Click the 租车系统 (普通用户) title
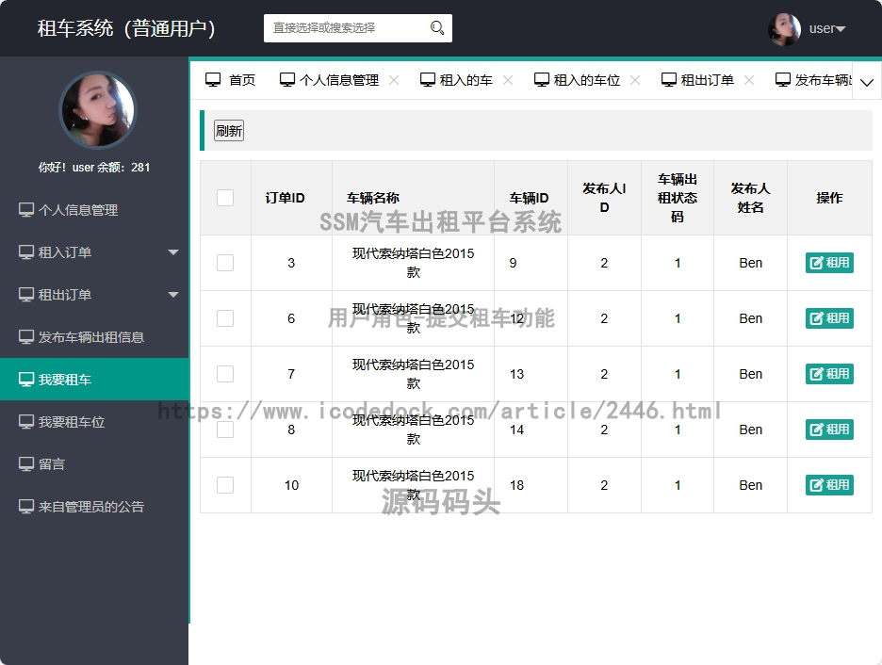 tap(126, 28)
